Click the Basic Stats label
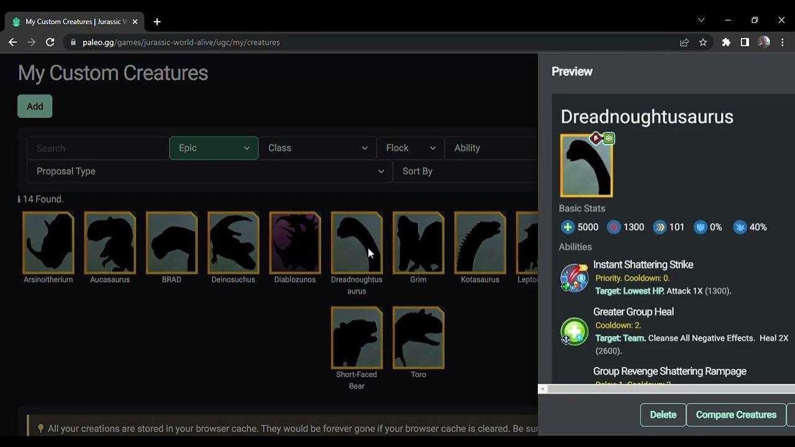Viewport: 795px width, 447px height. (x=582, y=209)
